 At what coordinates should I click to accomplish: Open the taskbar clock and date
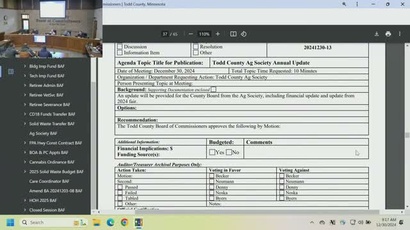tap(386, 222)
